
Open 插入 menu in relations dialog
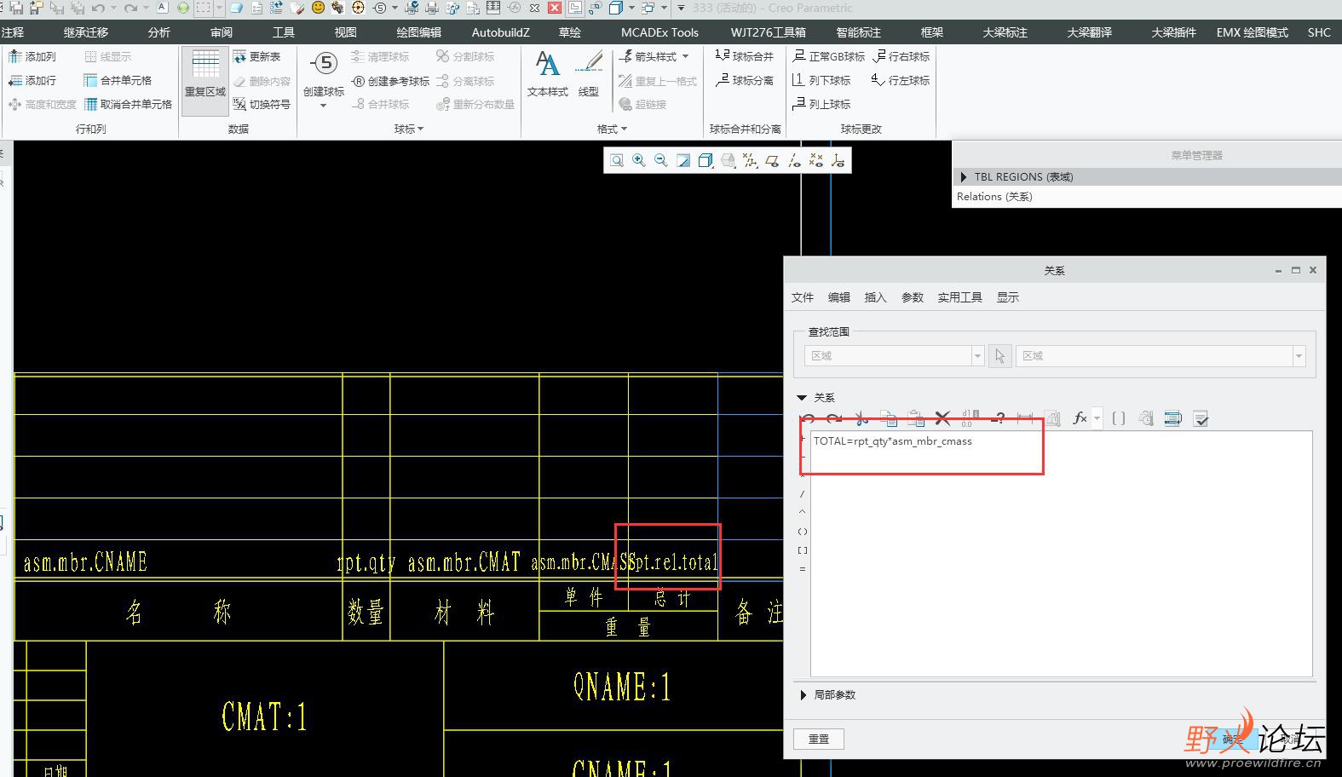(876, 297)
